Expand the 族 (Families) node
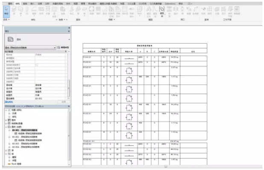Screen dimensions: 264x170 click(x=6, y=150)
